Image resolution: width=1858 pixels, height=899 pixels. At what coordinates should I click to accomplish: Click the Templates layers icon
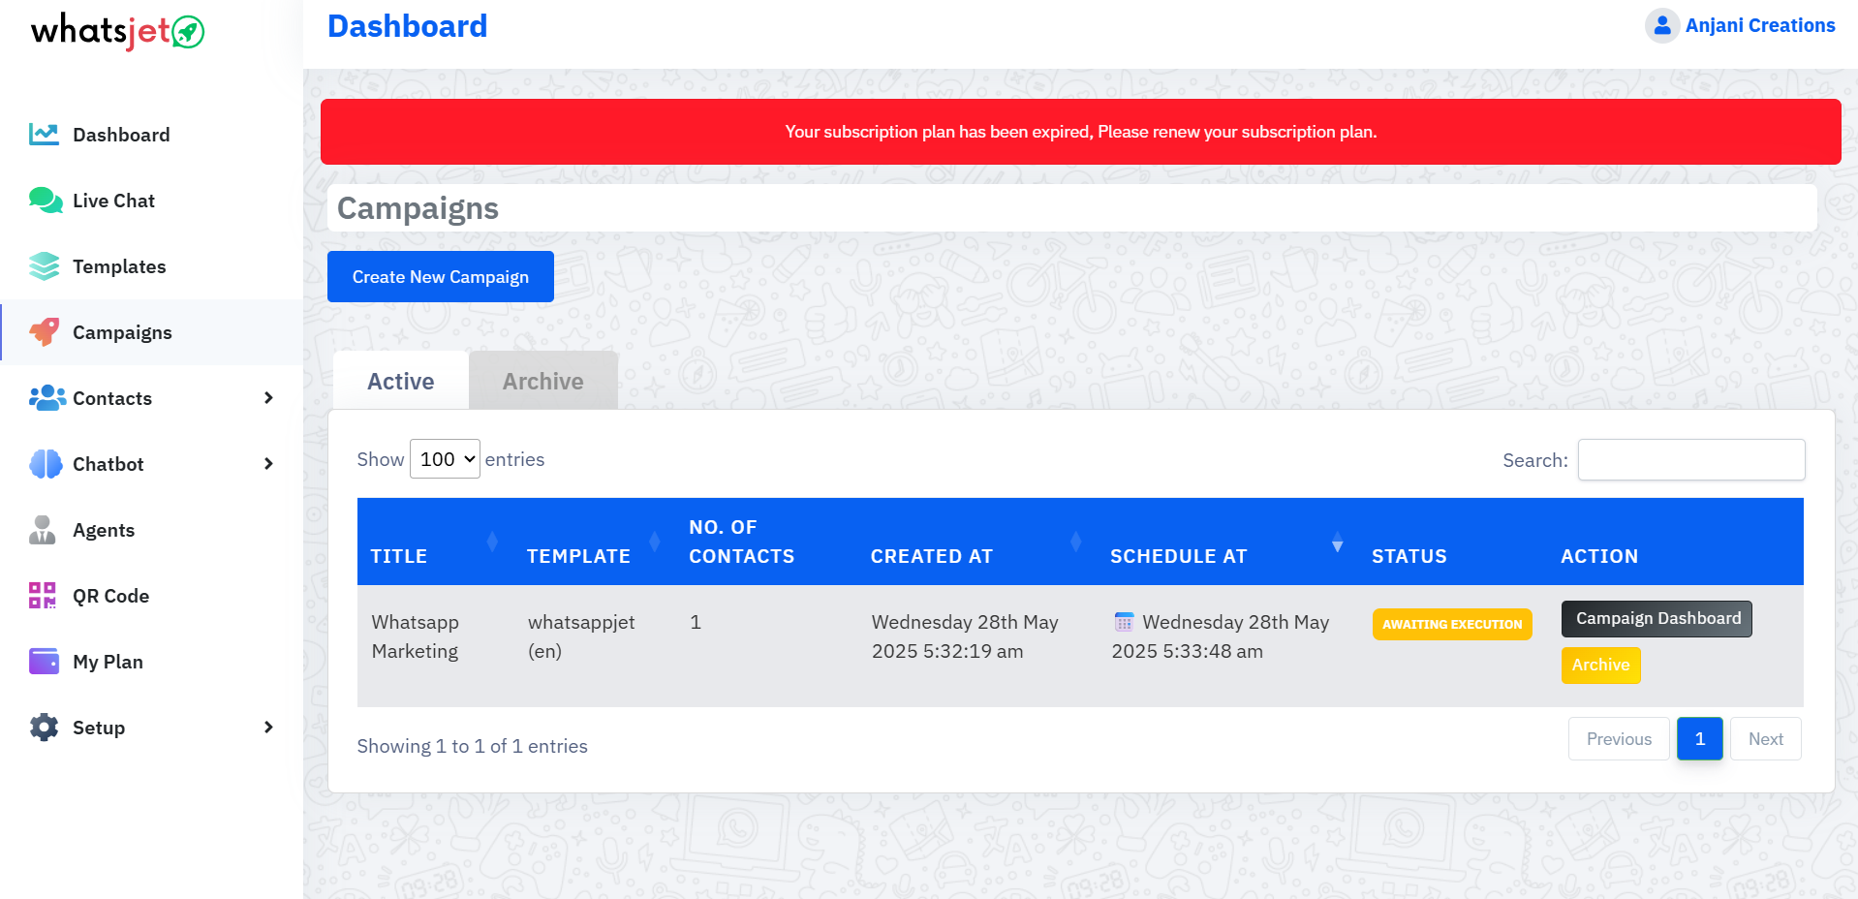[44, 266]
